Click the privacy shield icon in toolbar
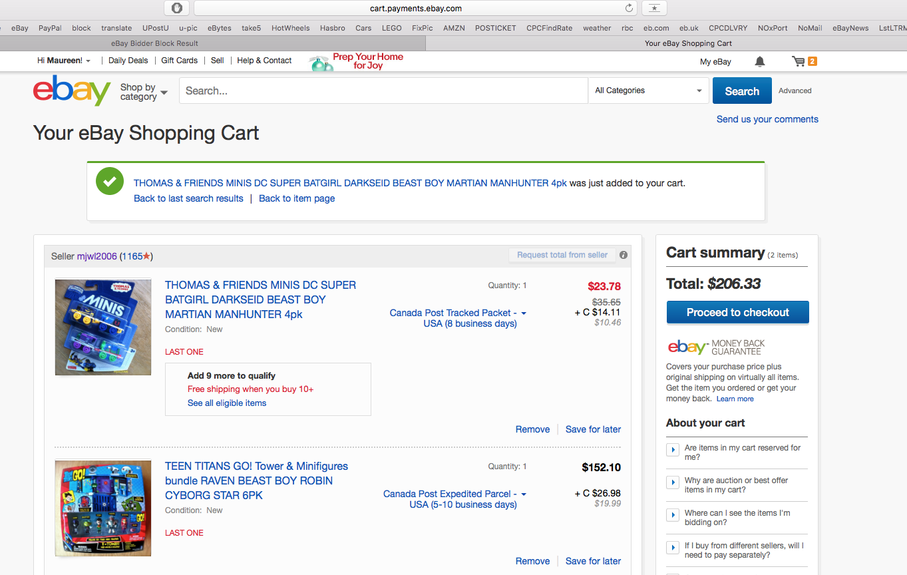The image size is (907, 575). click(177, 9)
